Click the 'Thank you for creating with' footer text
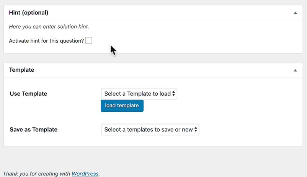The image size is (307, 177). coord(36,174)
